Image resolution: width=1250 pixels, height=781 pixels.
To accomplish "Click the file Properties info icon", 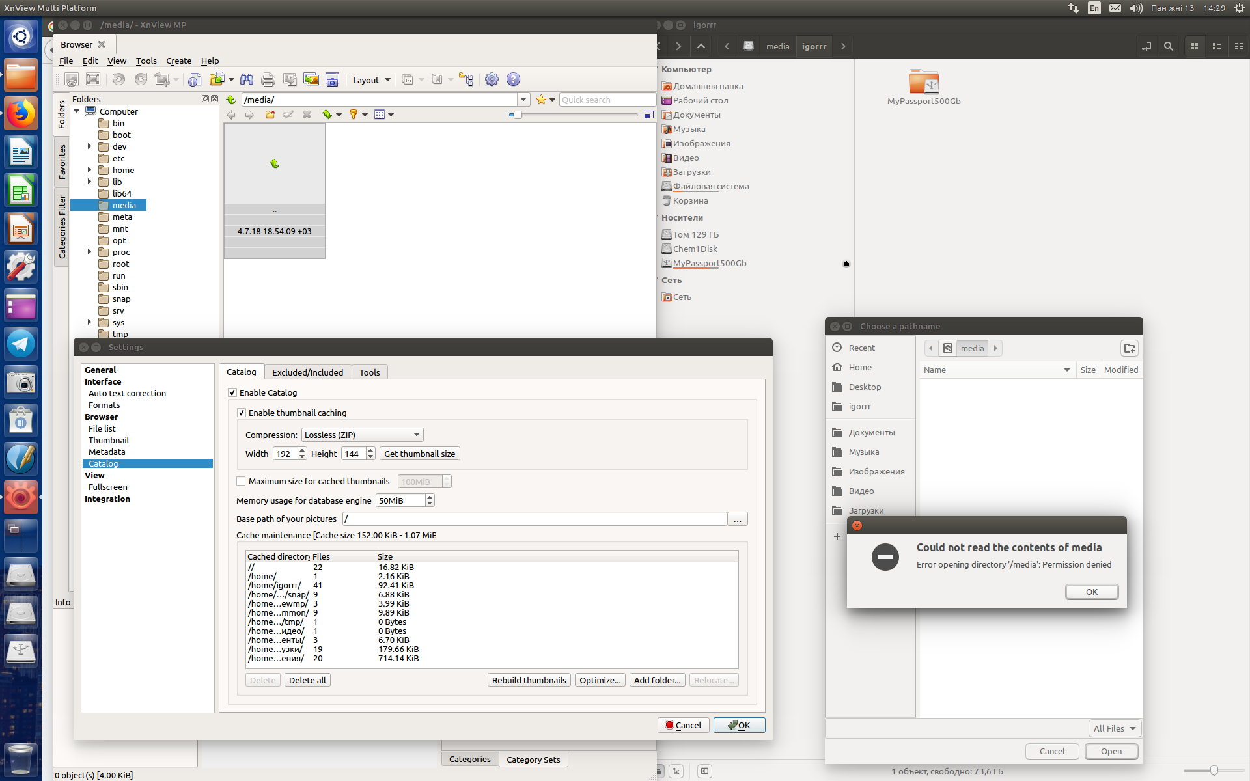I will tap(195, 79).
